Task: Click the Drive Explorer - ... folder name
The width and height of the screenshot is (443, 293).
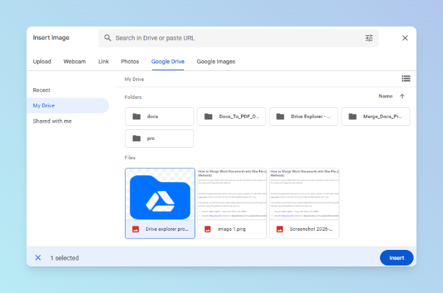Action: click(311, 117)
